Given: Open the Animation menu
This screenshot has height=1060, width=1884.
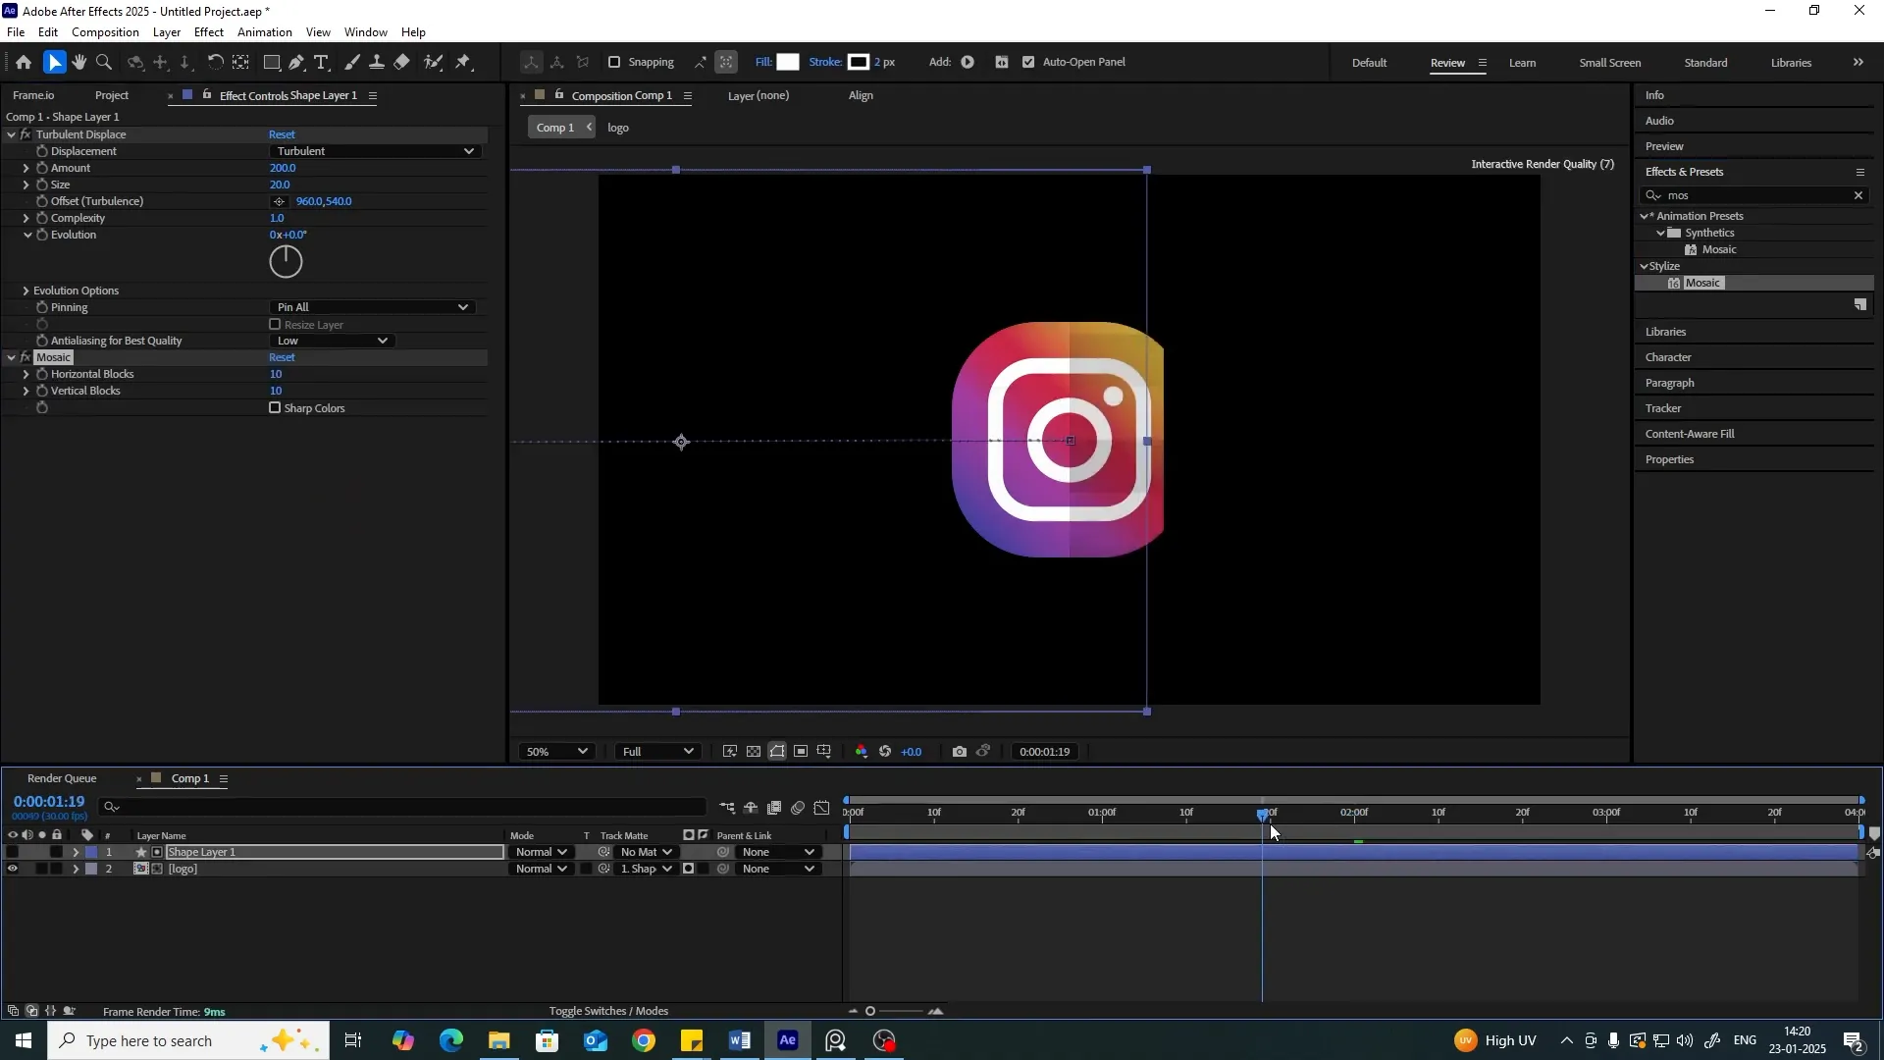Looking at the screenshot, I should click(265, 32).
